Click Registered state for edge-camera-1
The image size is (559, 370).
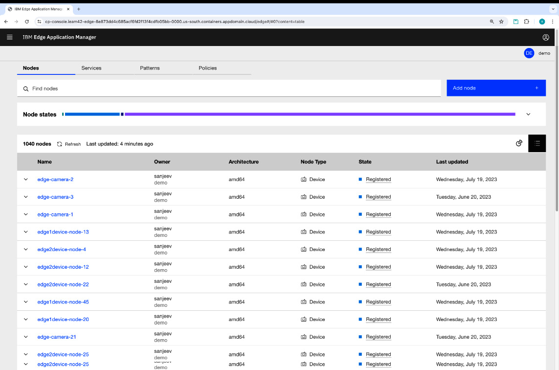pyautogui.click(x=378, y=214)
